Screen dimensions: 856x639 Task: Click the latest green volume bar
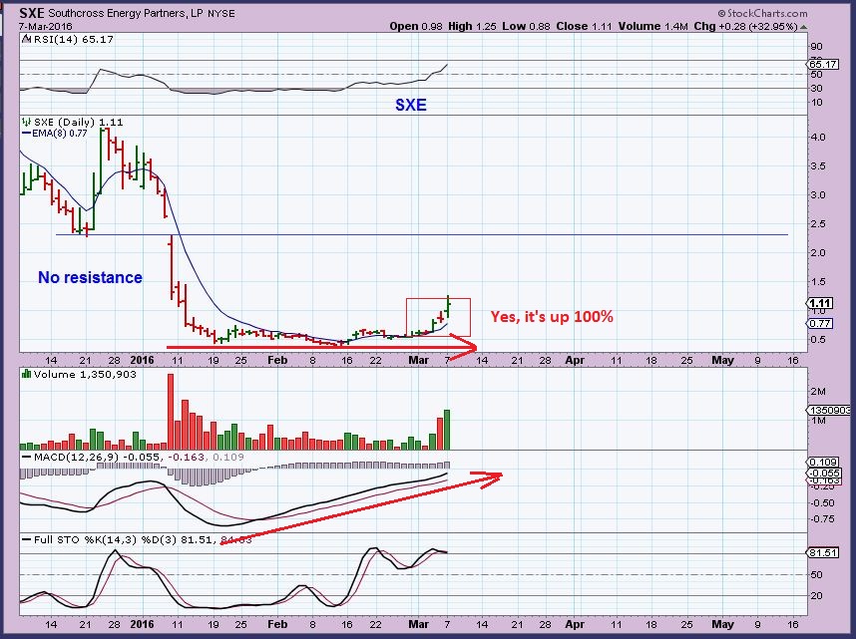[447, 430]
